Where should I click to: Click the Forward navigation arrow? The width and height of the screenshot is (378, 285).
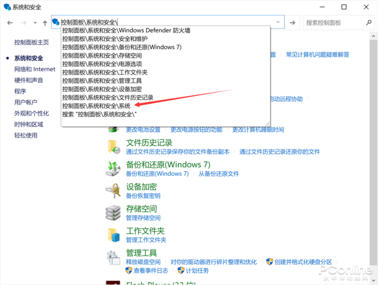24,23
